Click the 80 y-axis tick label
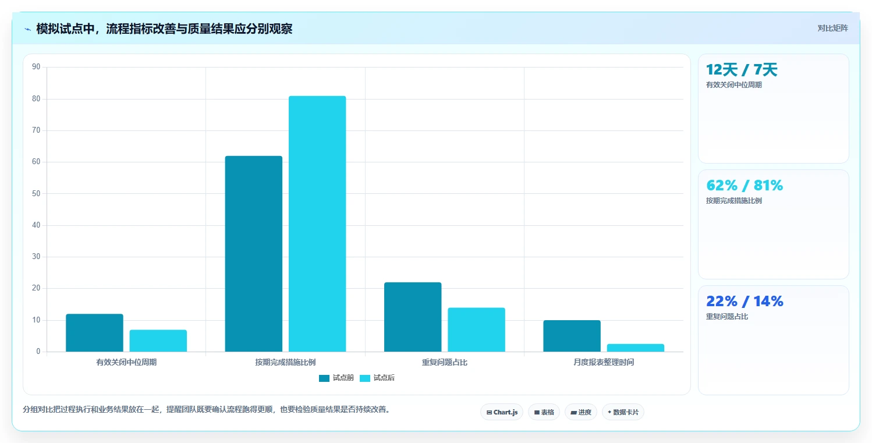This screenshot has width=872, height=443. [x=36, y=99]
